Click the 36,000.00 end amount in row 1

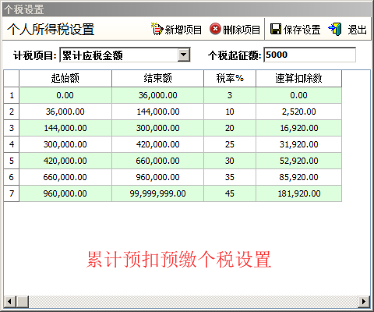[157, 95]
